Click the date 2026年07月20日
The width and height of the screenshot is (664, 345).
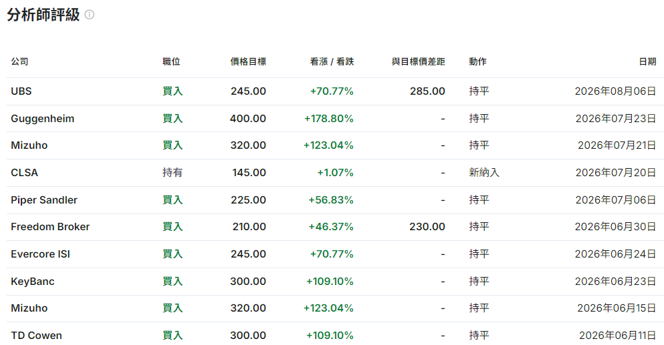616,172
